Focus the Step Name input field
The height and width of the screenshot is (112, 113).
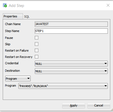coord(71,31)
